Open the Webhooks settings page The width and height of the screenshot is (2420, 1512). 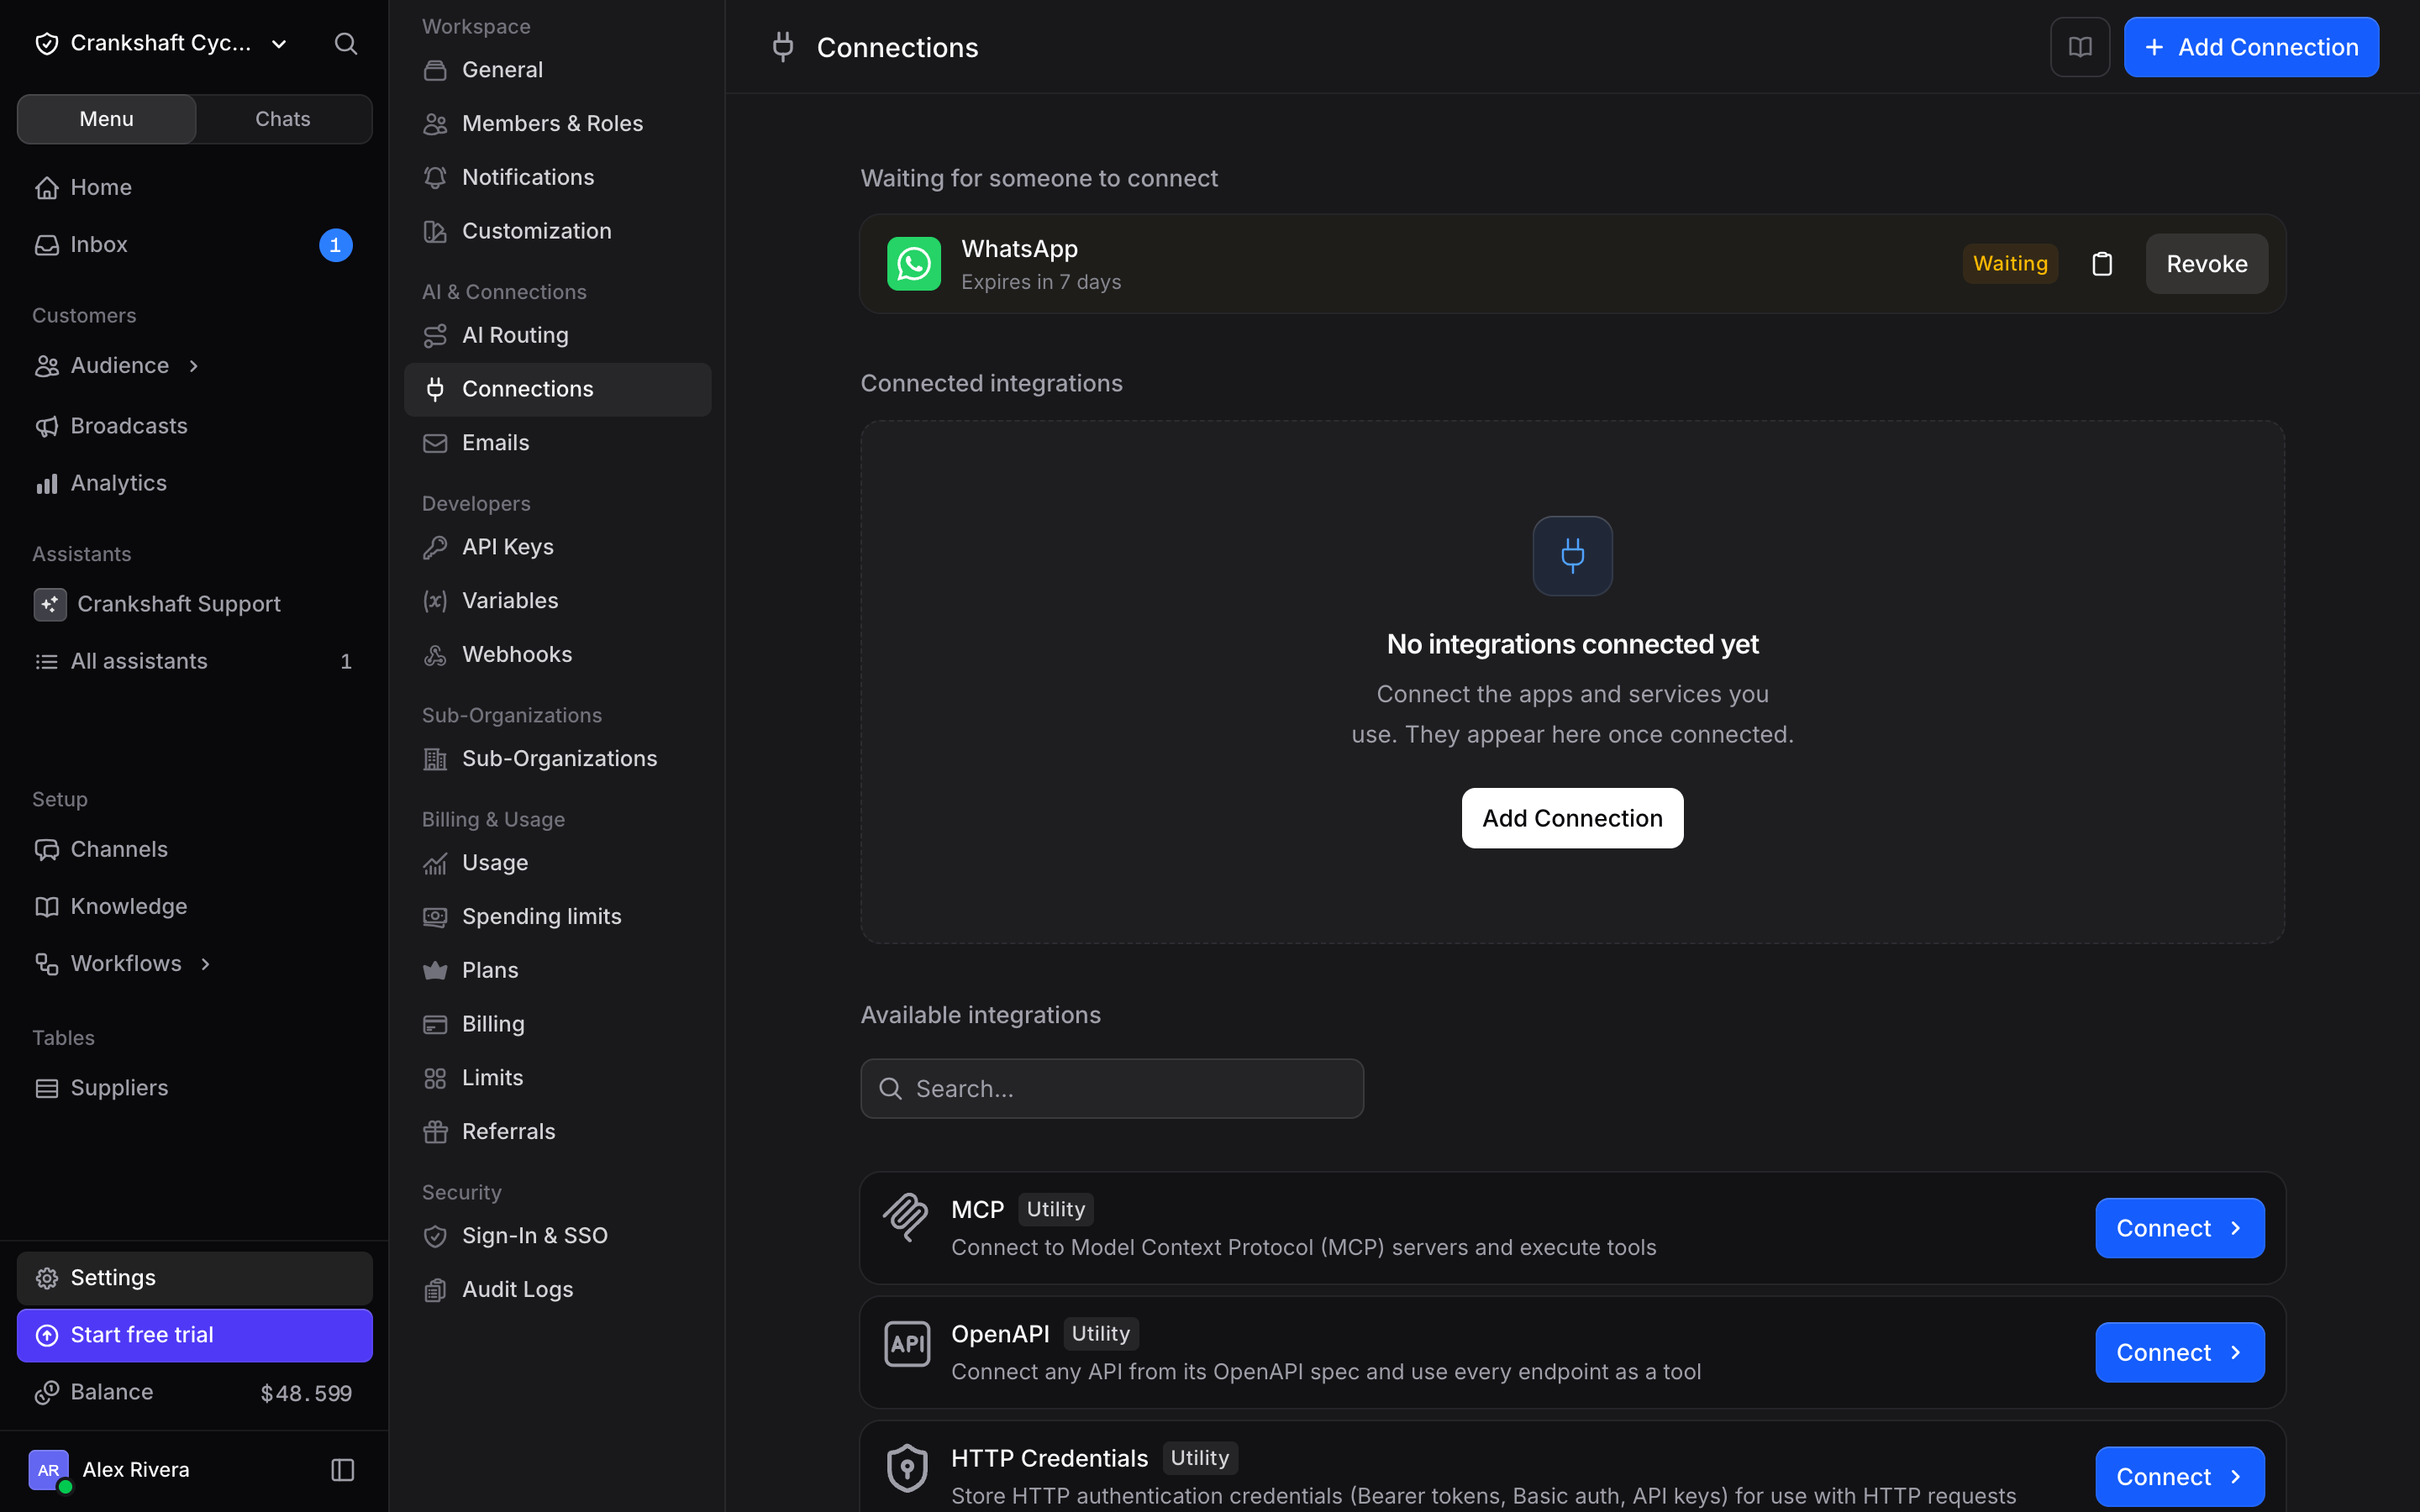557,654
